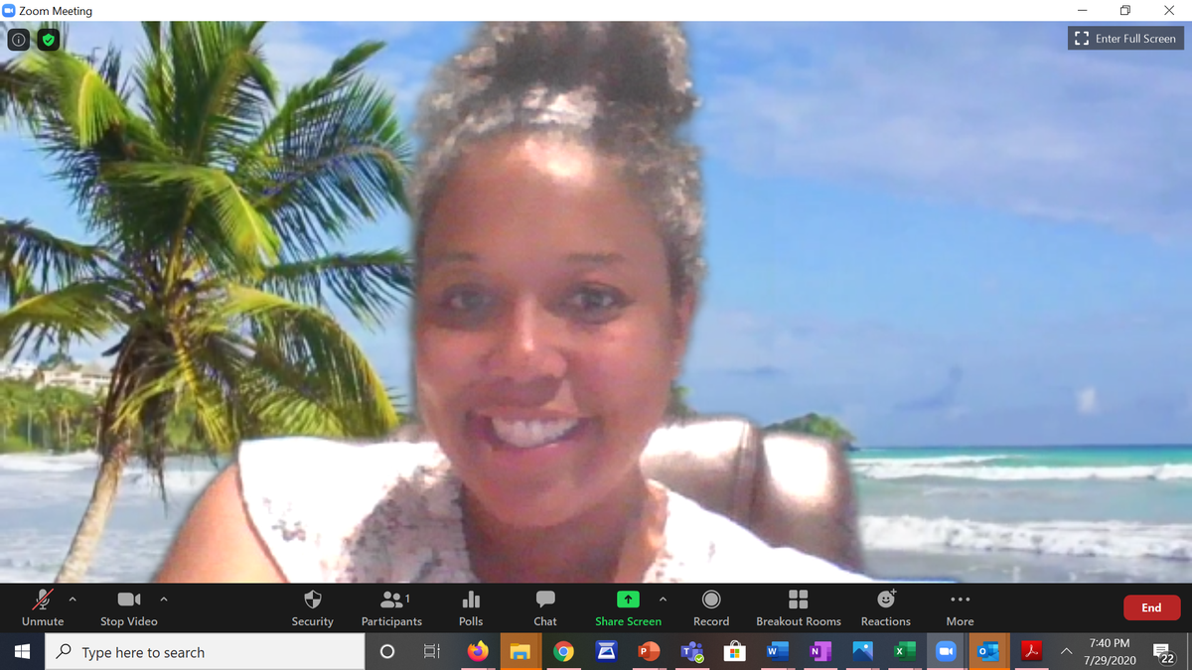Open Microsoft Teams from the taskbar

pyautogui.click(x=691, y=652)
